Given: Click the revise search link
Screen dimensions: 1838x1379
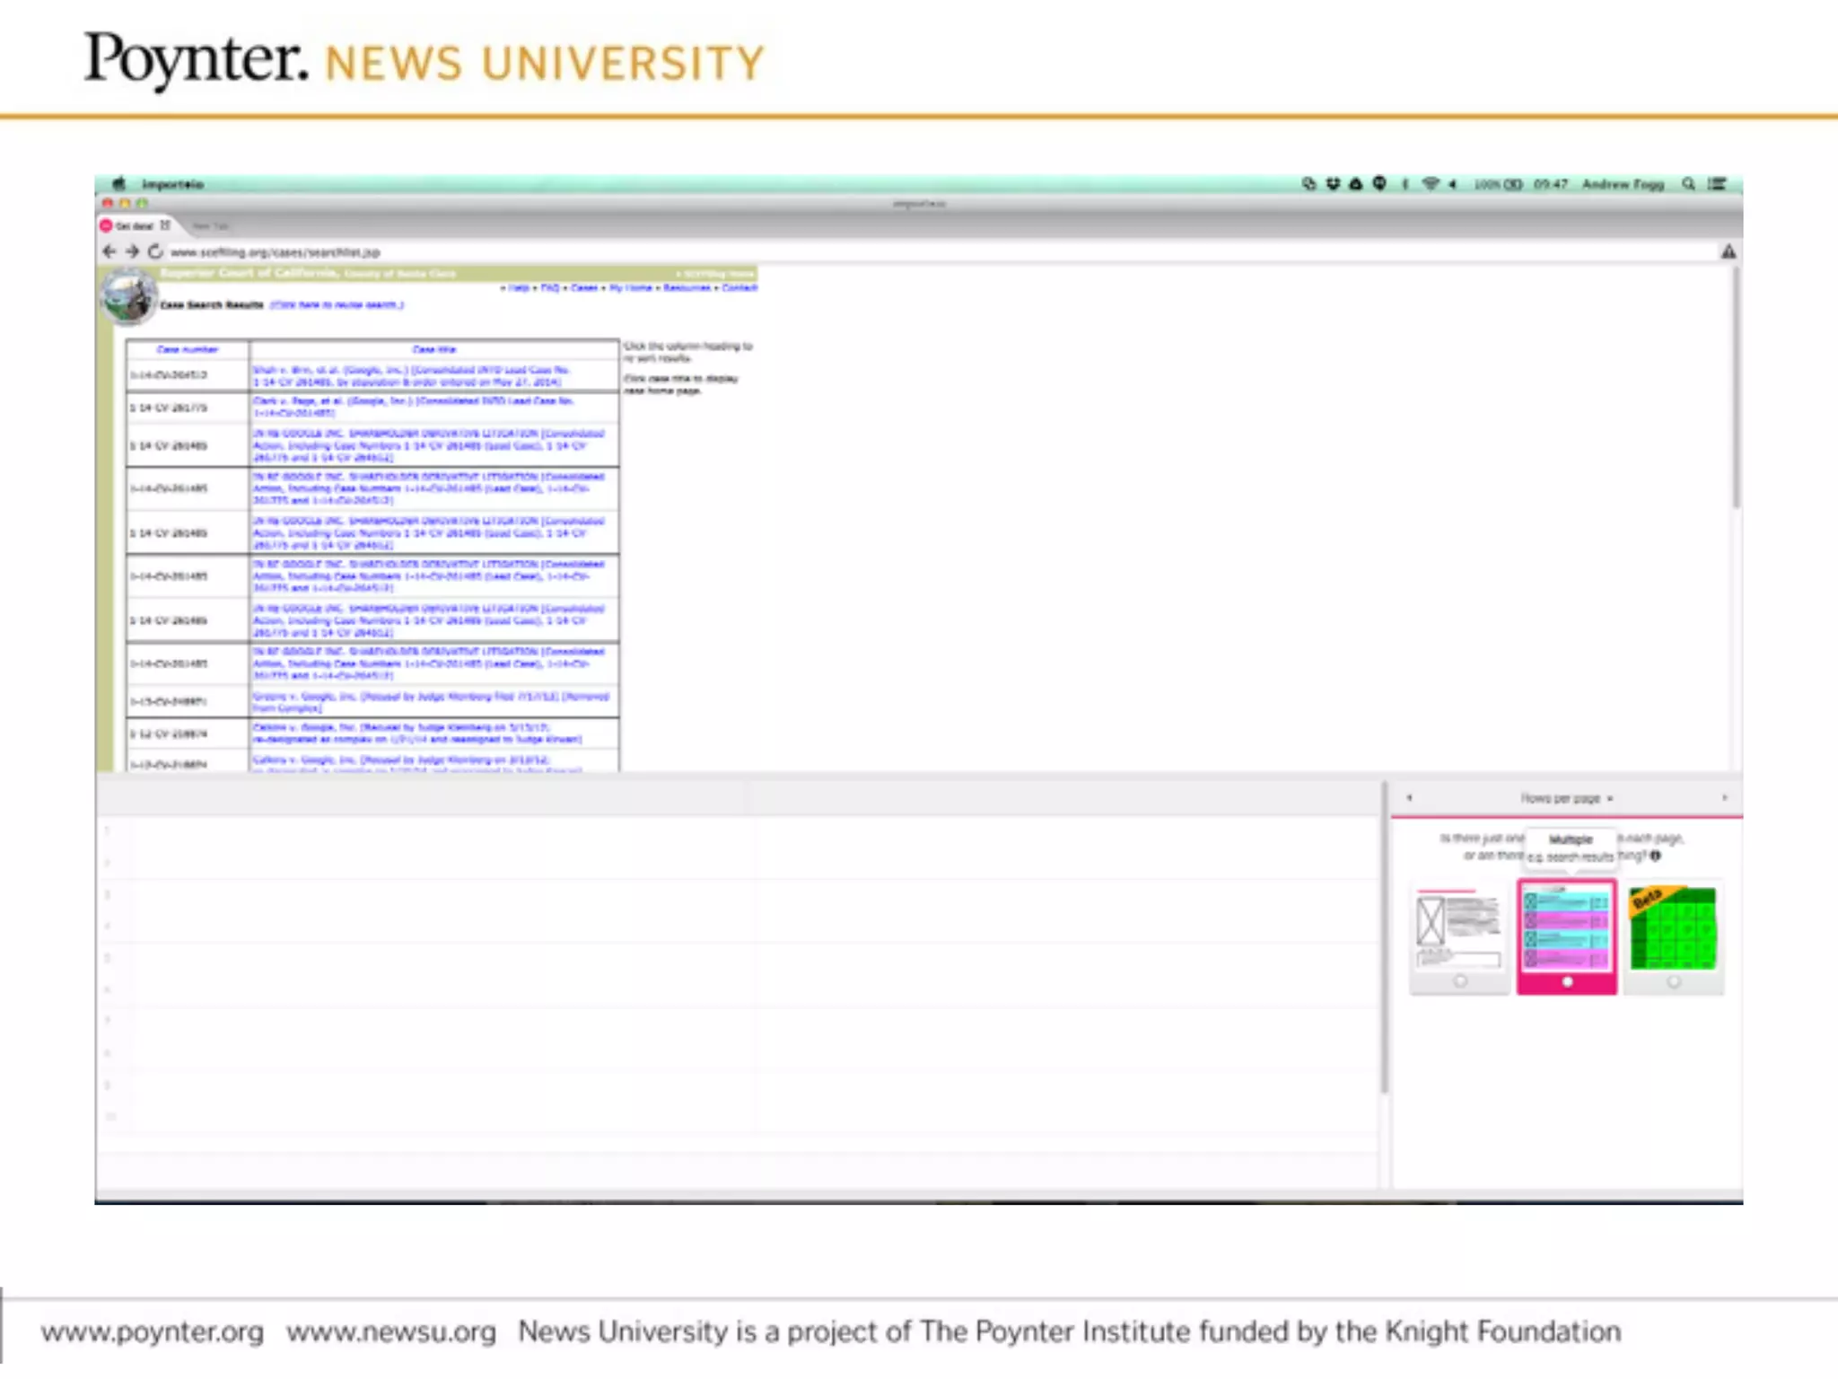Looking at the screenshot, I should [337, 305].
